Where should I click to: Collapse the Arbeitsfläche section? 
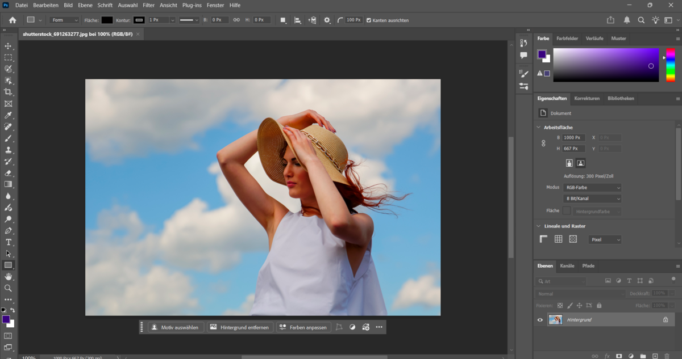pos(538,127)
